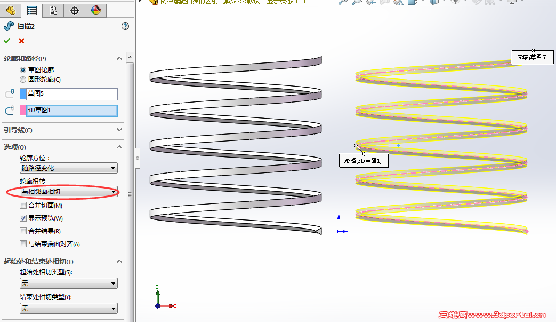Activate the 草图5 profile selection box
Viewport: 556px width, 322px height.
pyautogui.click(x=72, y=94)
